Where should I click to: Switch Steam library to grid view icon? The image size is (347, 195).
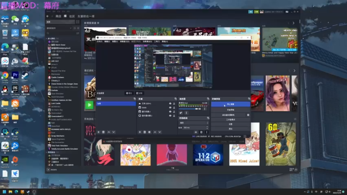(78, 22)
